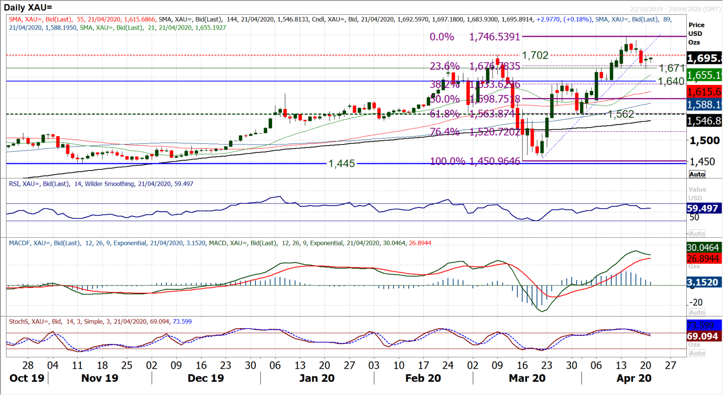The width and height of the screenshot is (723, 395).
Task: Click the red 1,615.6 SMA price tag
Action: (x=704, y=92)
